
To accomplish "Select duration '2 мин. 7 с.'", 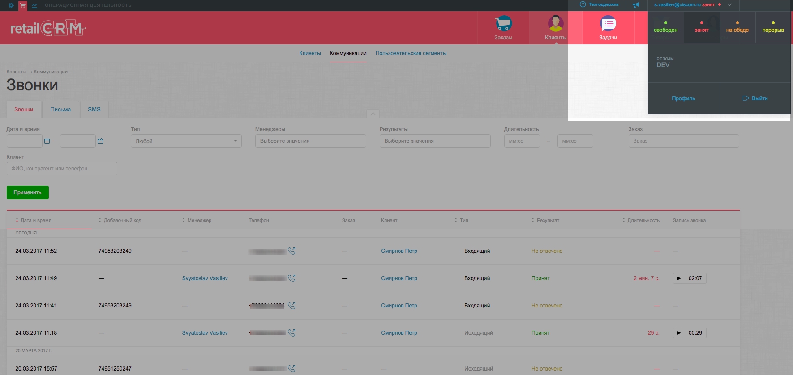I will [x=647, y=278].
